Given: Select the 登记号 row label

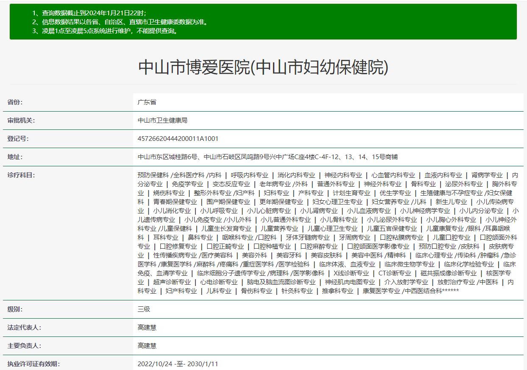Looking at the screenshot, I should 18,139.
